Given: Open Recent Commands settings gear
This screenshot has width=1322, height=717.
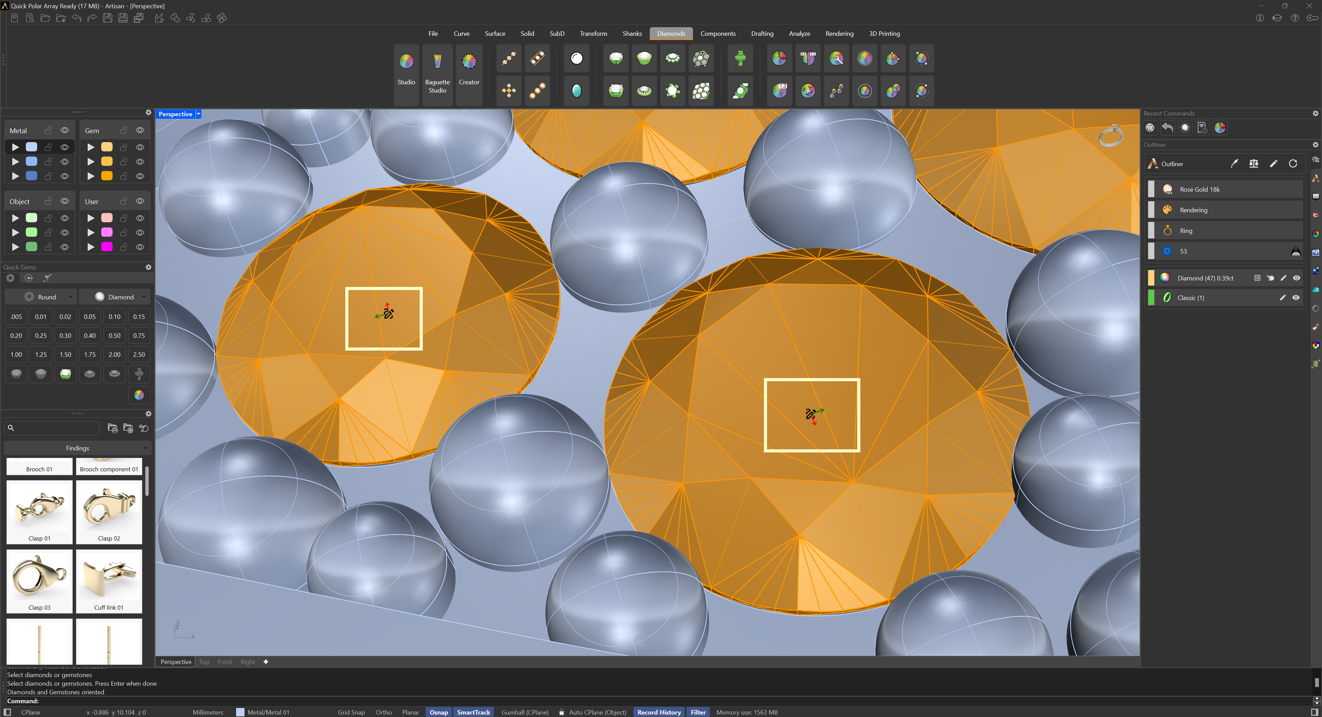Looking at the screenshot, I should (x=1315, y=113).
